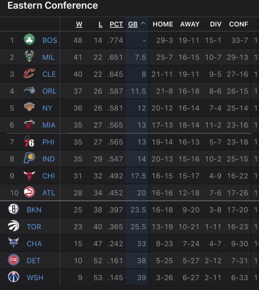Click the Philadelphia 76ers logo
259x290 pixels.
[29, 142]
